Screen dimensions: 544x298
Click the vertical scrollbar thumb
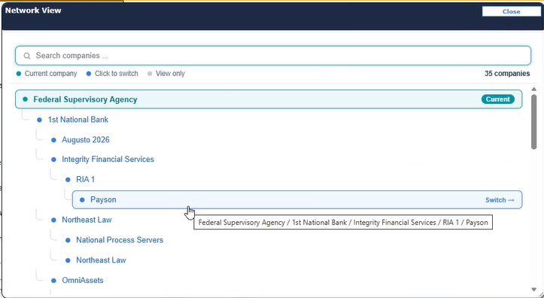click(x=534, y=122)
